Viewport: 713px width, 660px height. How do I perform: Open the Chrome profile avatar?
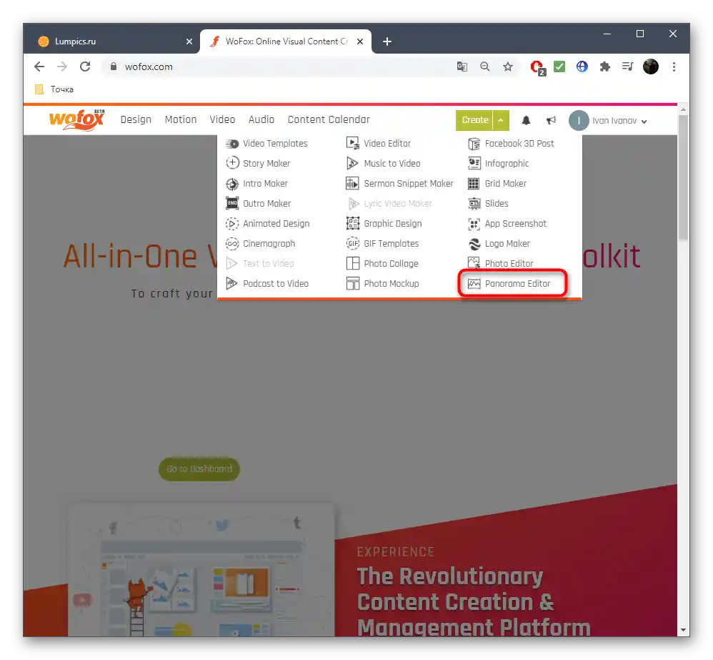pyautogui.click(x=651, y=67)
